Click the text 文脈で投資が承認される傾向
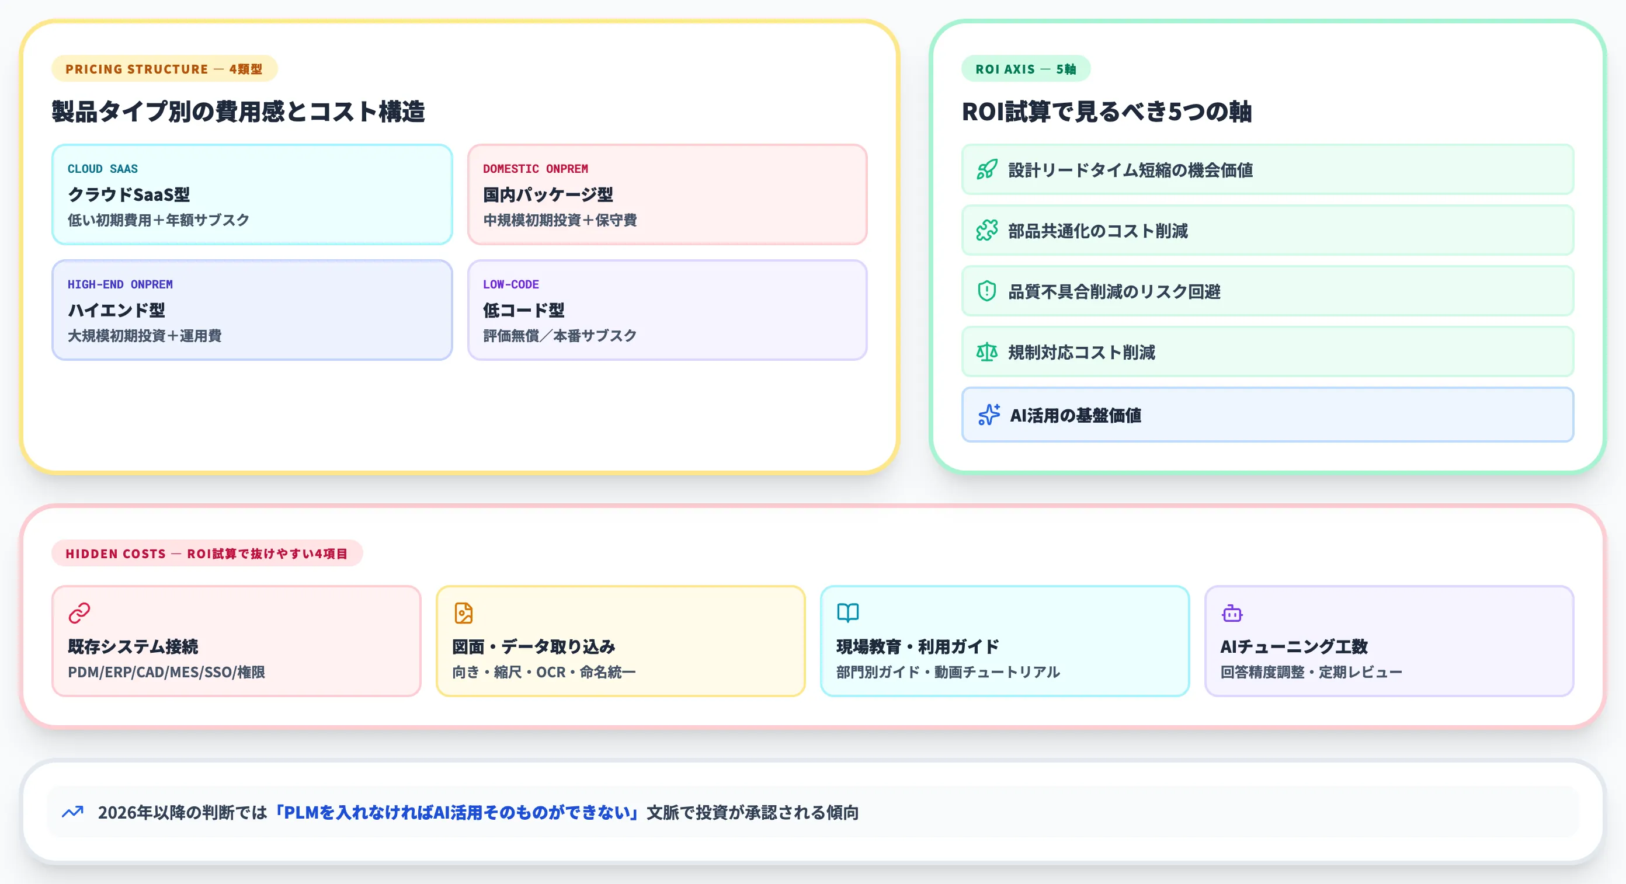The image size is (1626, 884). click(752, 812)
